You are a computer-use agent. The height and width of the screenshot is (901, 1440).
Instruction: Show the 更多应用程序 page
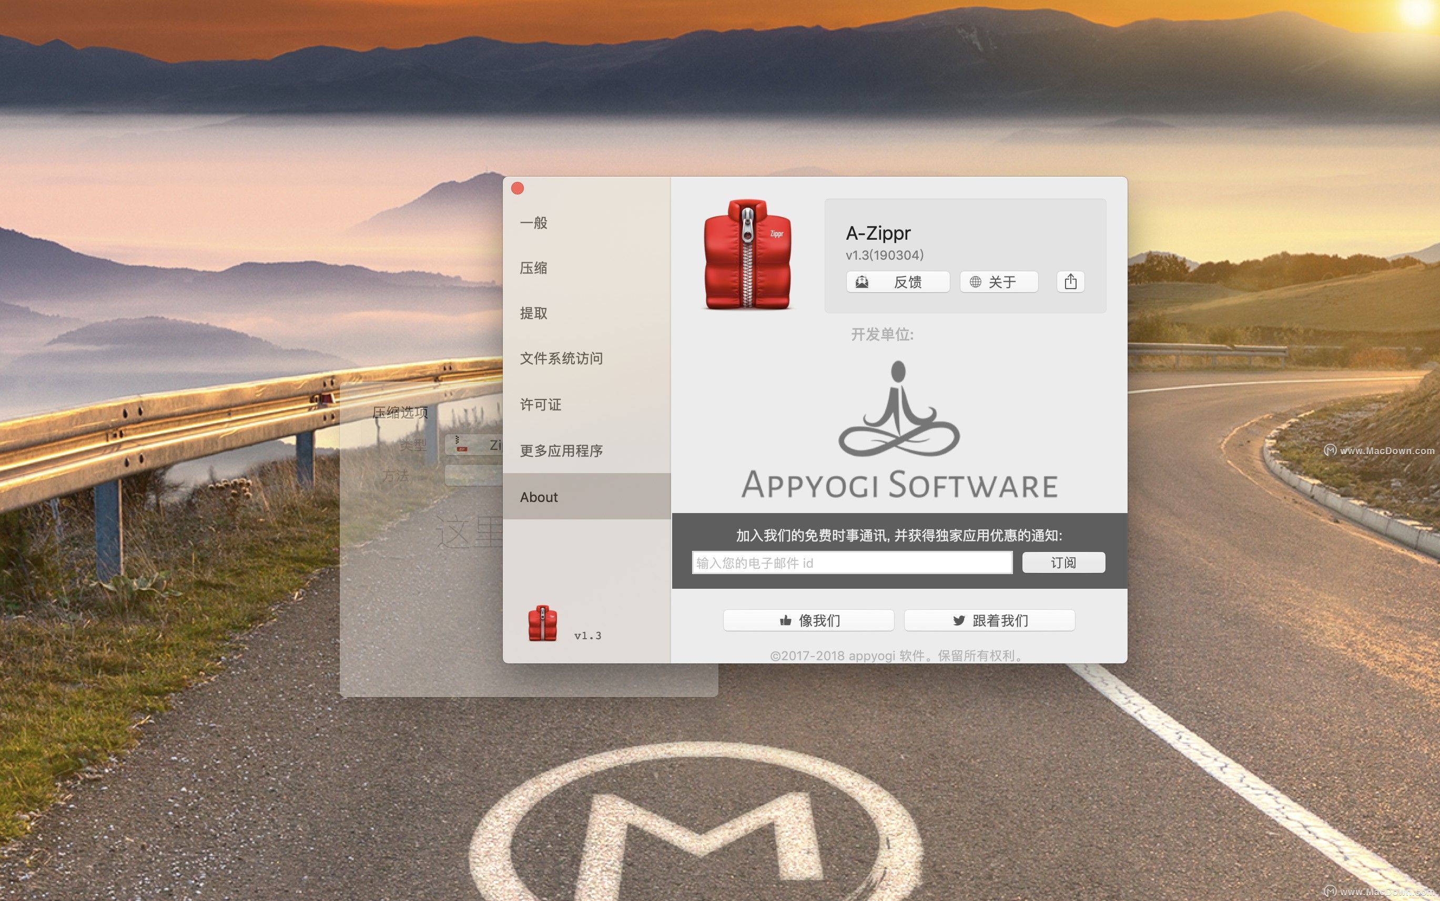click(x=586, y=450)
